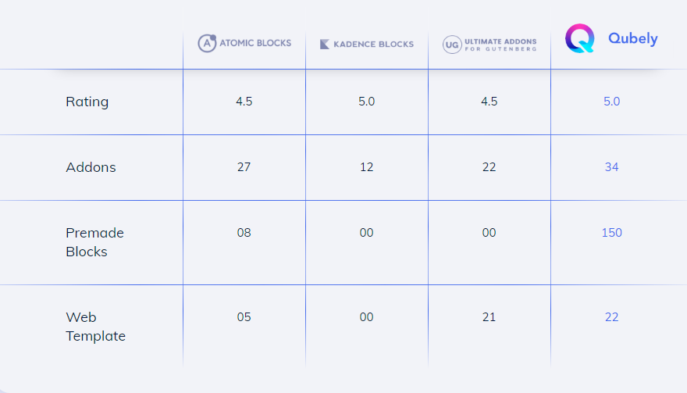This screenshot has width=687, height=393.
Task: Click ULTIMATE ADDONS FOR GUTENBERG header text
Action: coord(500,45)
